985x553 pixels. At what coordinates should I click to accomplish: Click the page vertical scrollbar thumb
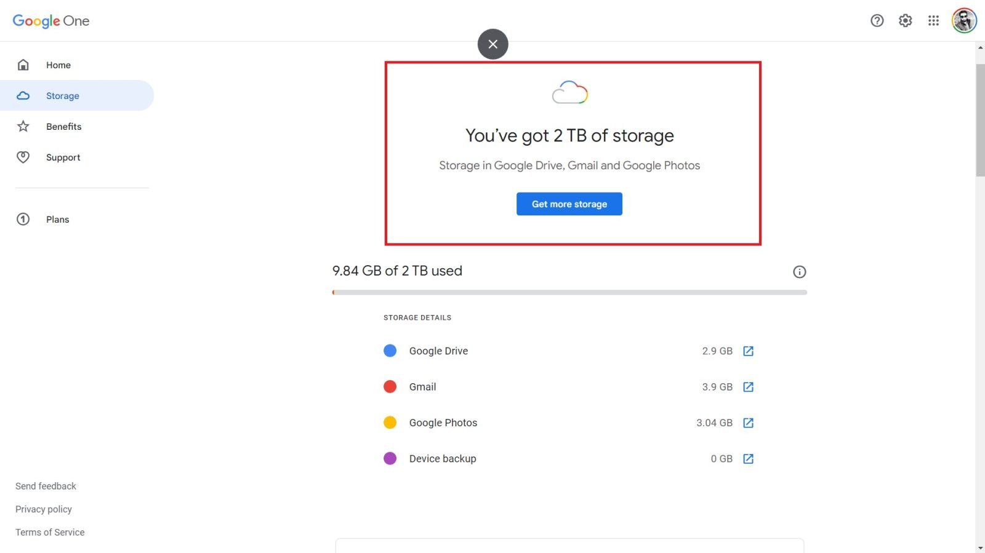tap(980, 120)
